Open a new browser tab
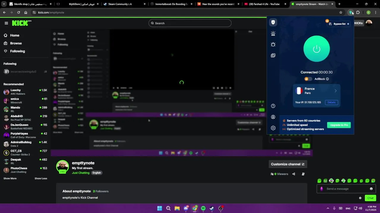The image size is (380, 213). 339,4
